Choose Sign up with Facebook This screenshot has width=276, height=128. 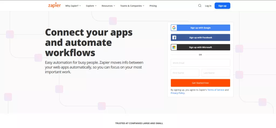200,38
